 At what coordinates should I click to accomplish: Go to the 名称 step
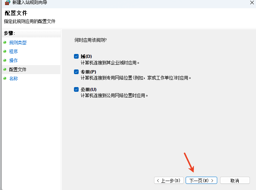pos(13,78)
